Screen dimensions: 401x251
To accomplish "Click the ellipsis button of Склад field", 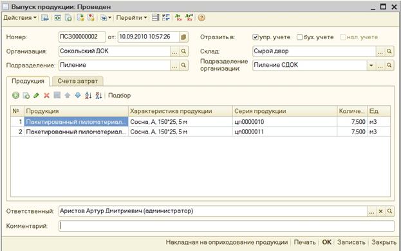I will point(380,51).
